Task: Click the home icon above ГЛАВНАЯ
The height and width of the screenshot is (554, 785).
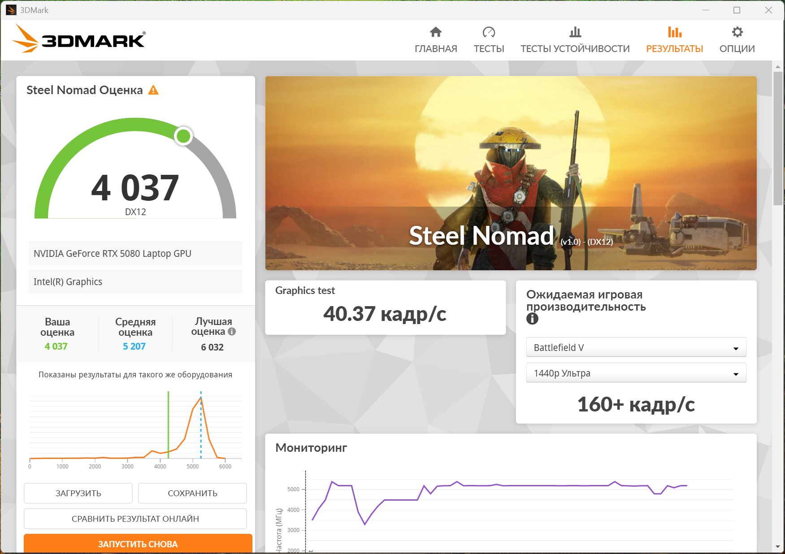Action: click(435, 32)
